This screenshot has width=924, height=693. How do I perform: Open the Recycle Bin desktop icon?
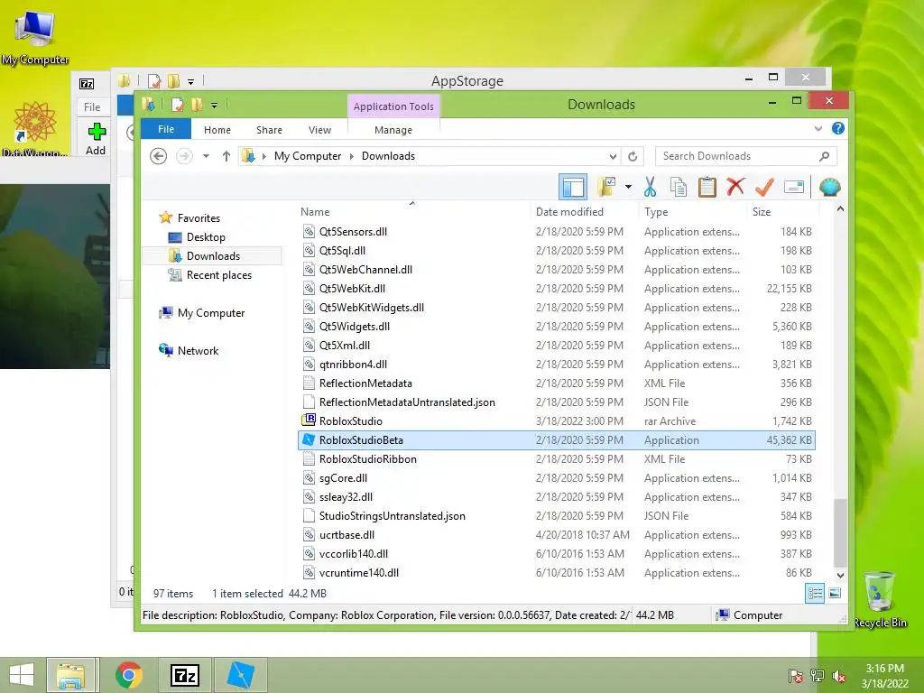[880, 599]
